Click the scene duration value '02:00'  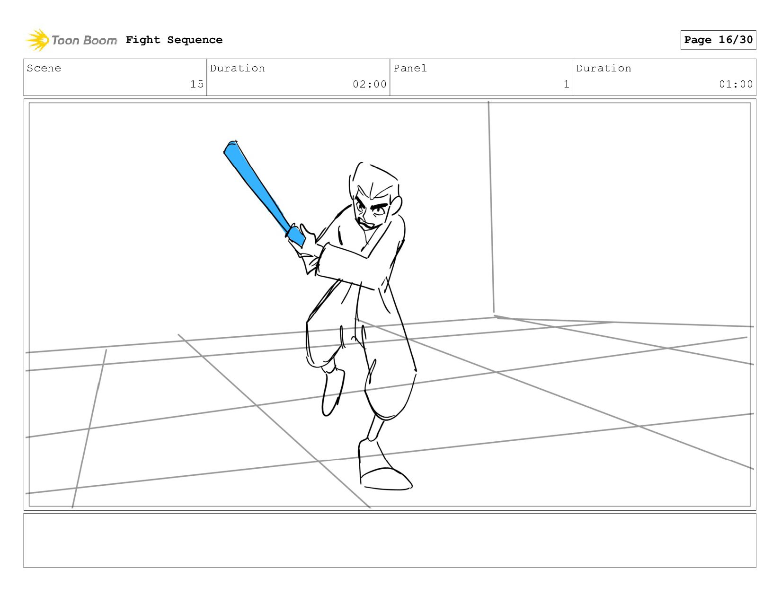tap(370, 84)
